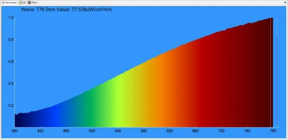Viewport: 288px width, 140px height.
Task: Click the Wave 776.0nm value readout
Action: [66, 10]
